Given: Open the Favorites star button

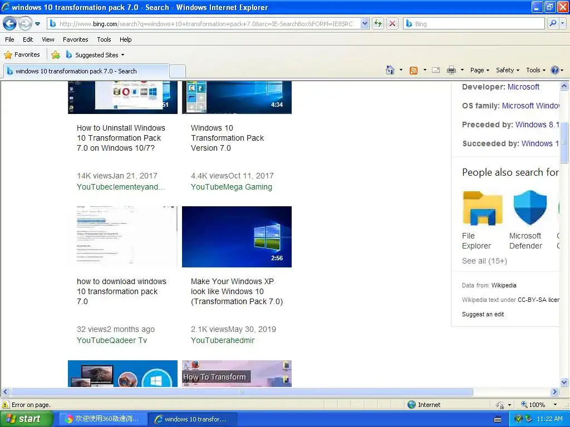Looking at the screenshot, I should [22, 55].
